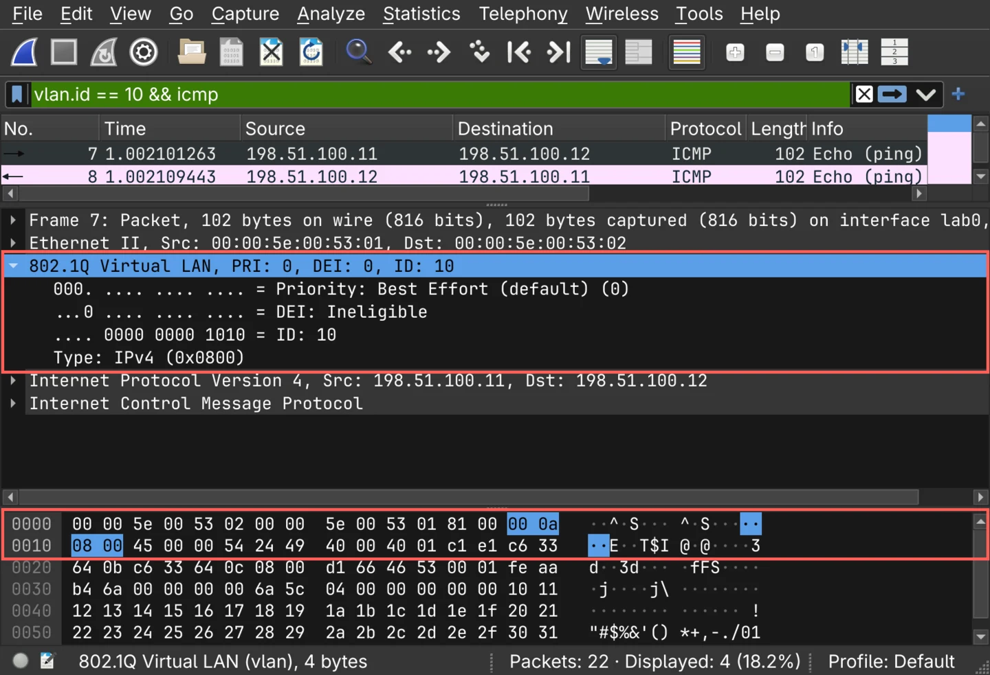Open expert information circle in status bar
Viewport: 990px width, 675px height.
[x=21, y=661]
